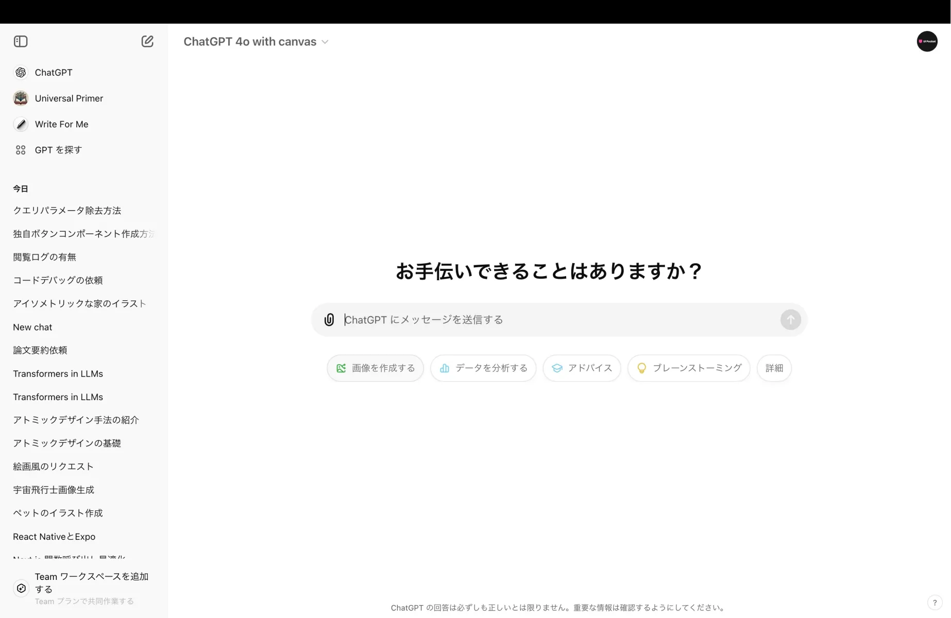The width and height of the screenshot is (951, 618).
Task: Open the ChatGPT 4o with canvas model dropdown
Action: point(256,42)
